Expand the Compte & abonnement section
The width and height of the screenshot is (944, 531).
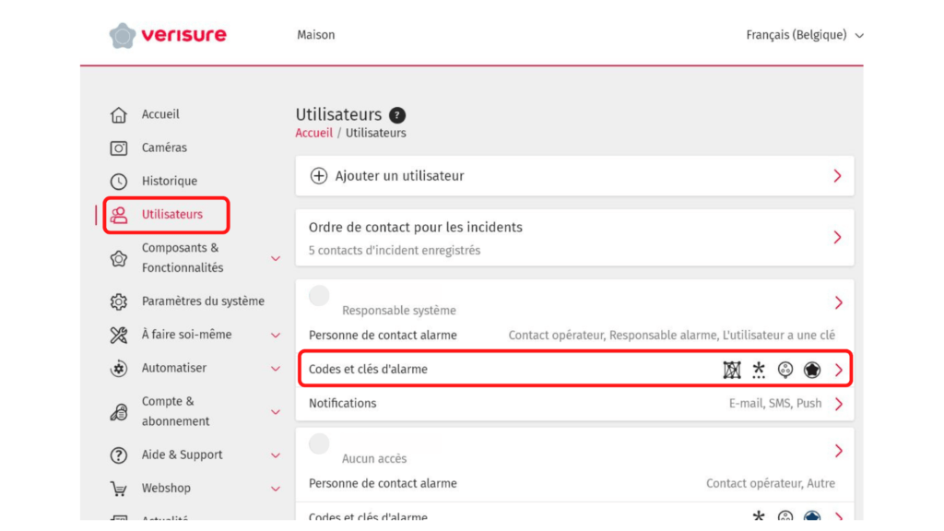point(275,412)
